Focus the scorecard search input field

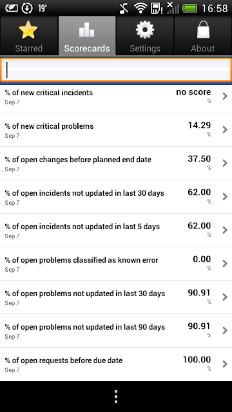(x=116, y=70)
